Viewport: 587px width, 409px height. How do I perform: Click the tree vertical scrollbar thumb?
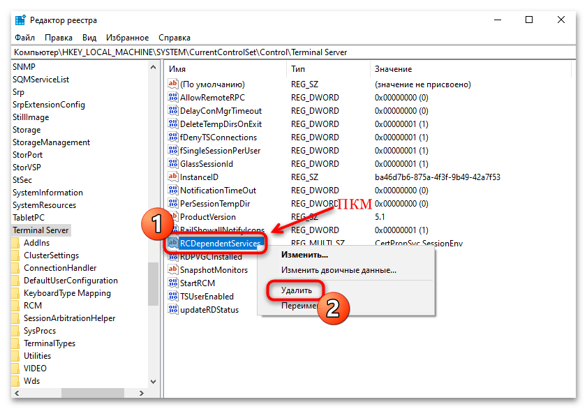pos(153,284)
